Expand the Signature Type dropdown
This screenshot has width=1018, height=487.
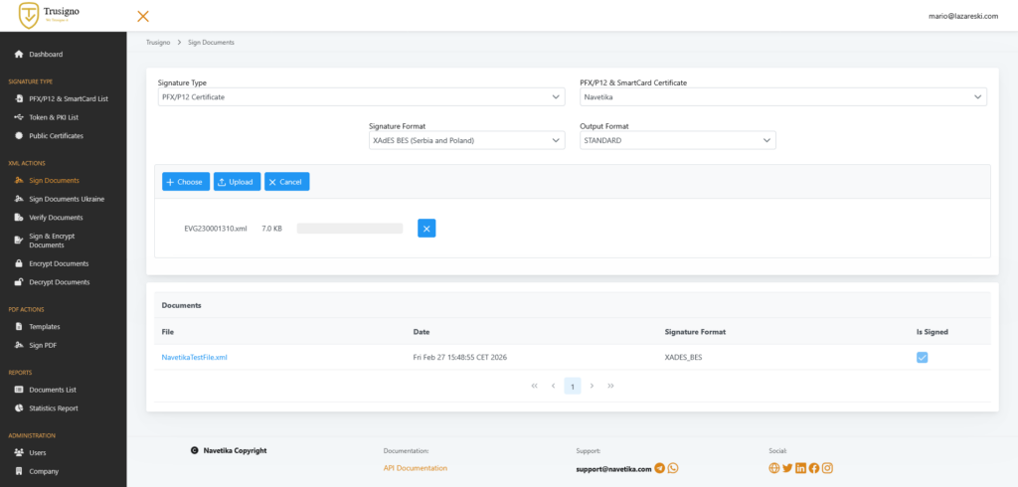[x=361, y=97]
